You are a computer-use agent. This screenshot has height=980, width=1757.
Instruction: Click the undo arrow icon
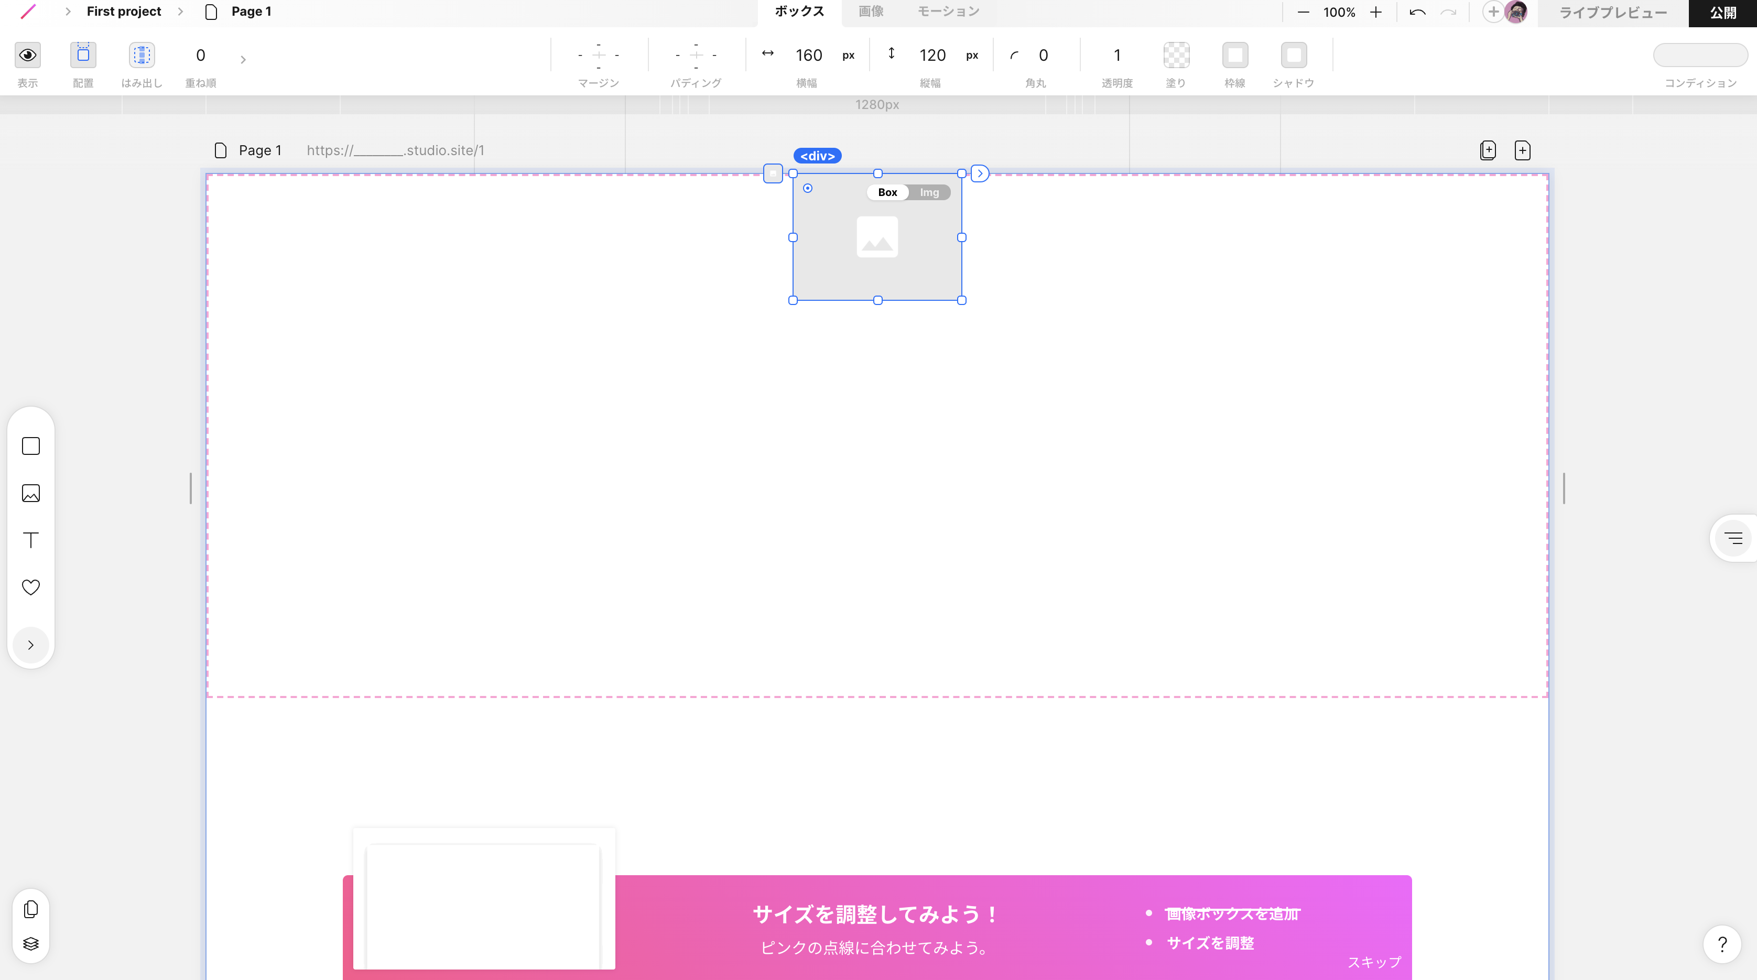(1417, 12)
